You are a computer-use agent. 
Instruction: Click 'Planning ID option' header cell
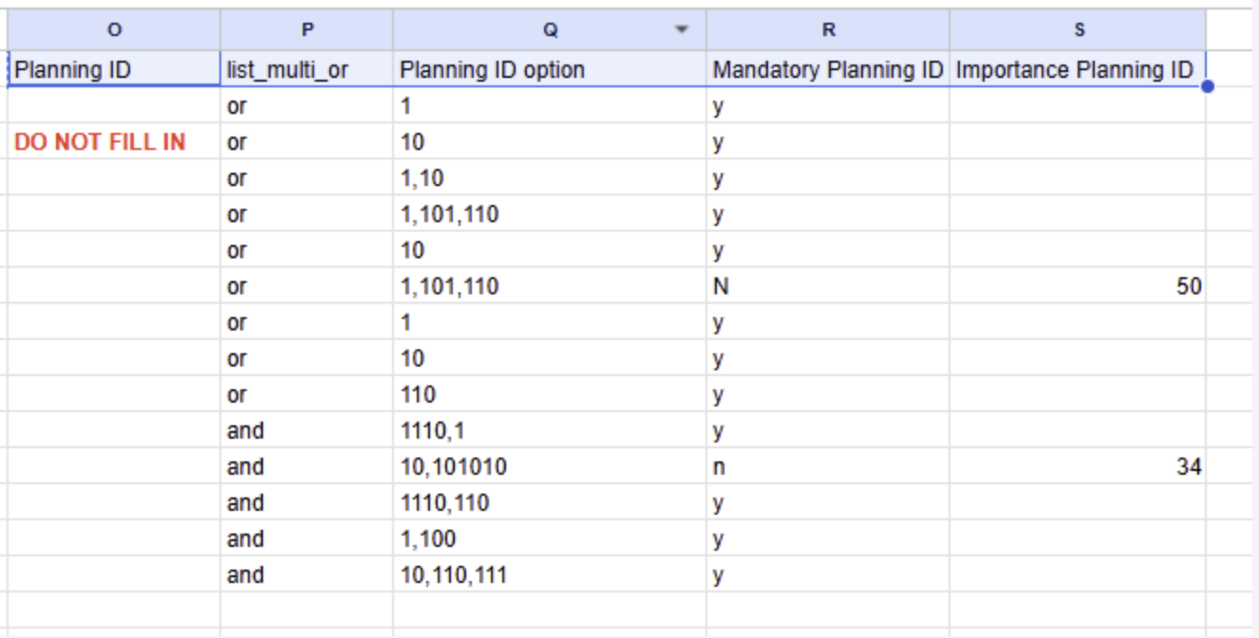tap(550, 69)
